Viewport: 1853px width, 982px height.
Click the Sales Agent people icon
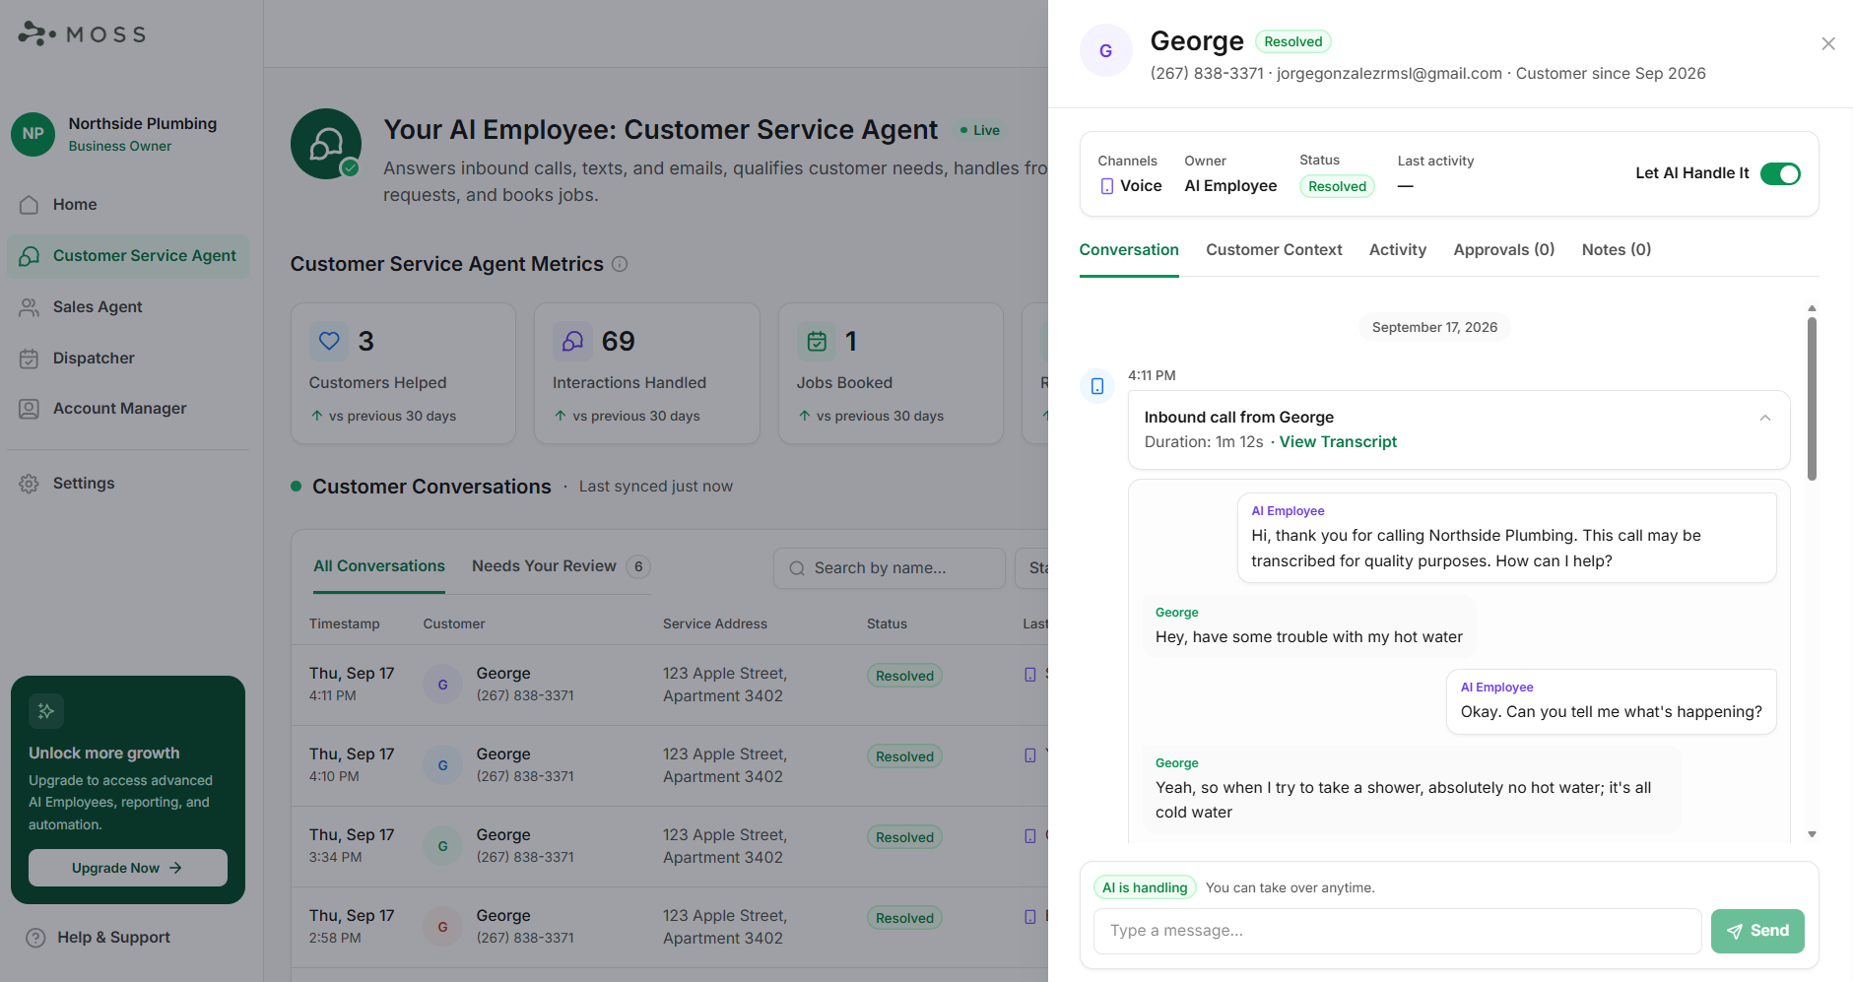(x=30, y=307)
